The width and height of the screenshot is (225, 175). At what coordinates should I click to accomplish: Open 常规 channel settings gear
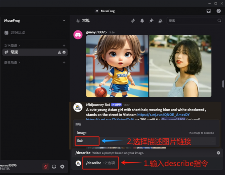(64, 52)
